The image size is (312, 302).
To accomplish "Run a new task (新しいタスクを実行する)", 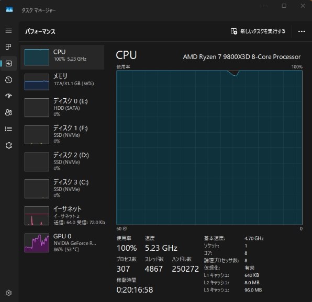I will pyautogui.click(x=258, y=31).
